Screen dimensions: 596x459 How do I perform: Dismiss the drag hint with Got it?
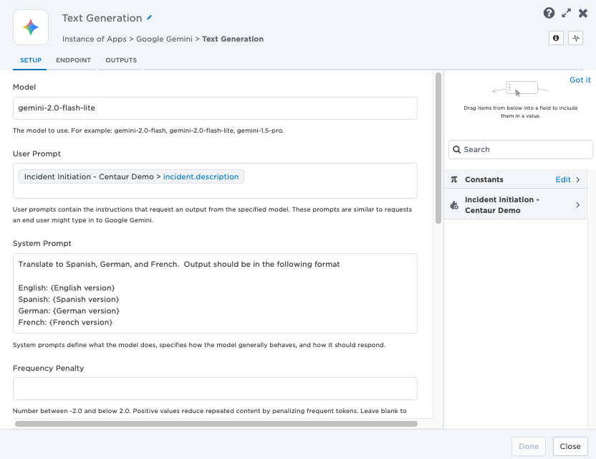tap(580, 80)
